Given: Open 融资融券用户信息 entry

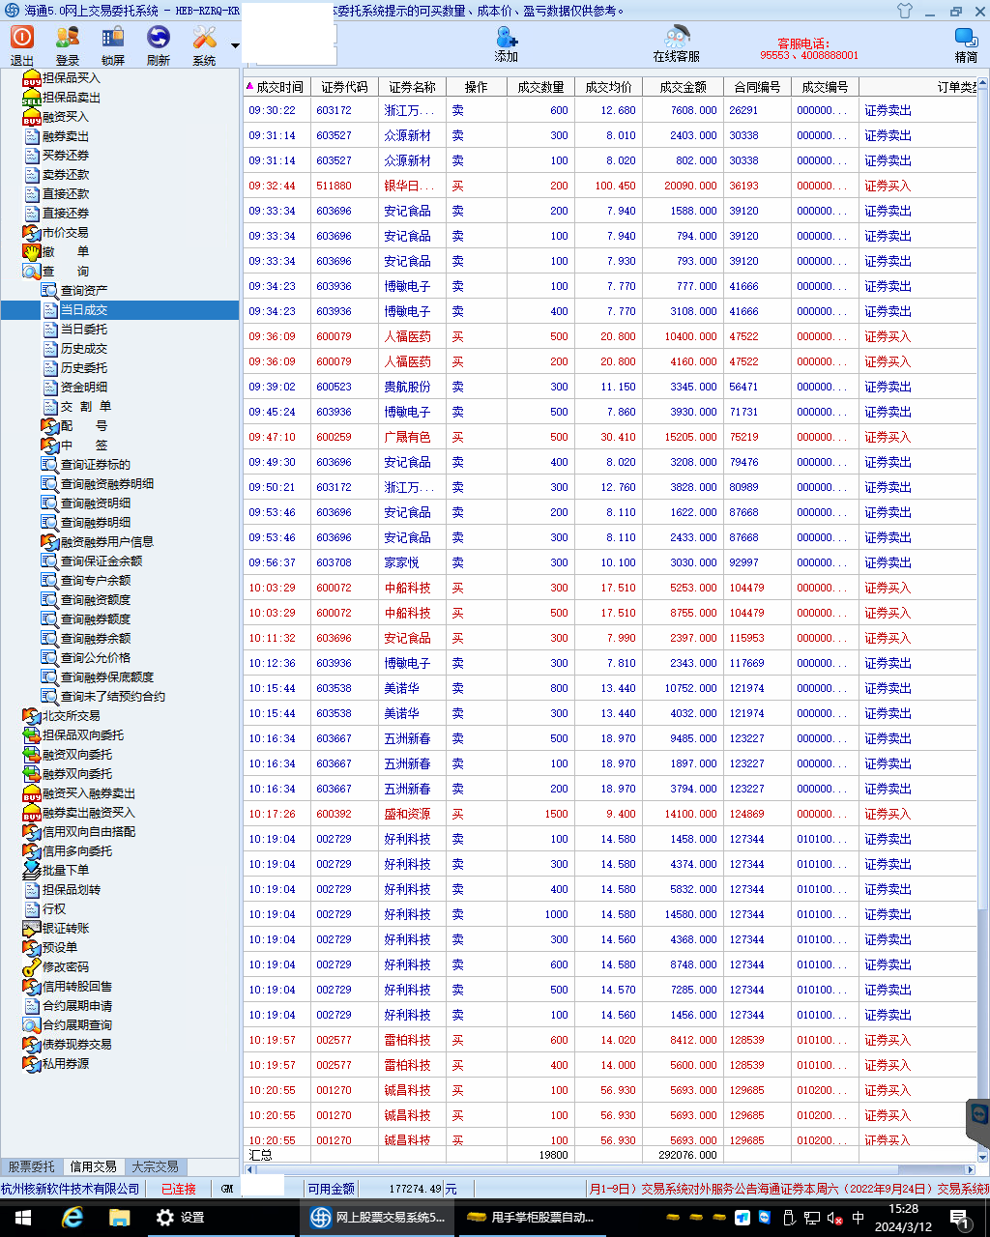Looking at the screenshot, I should (x=107, y=541).
